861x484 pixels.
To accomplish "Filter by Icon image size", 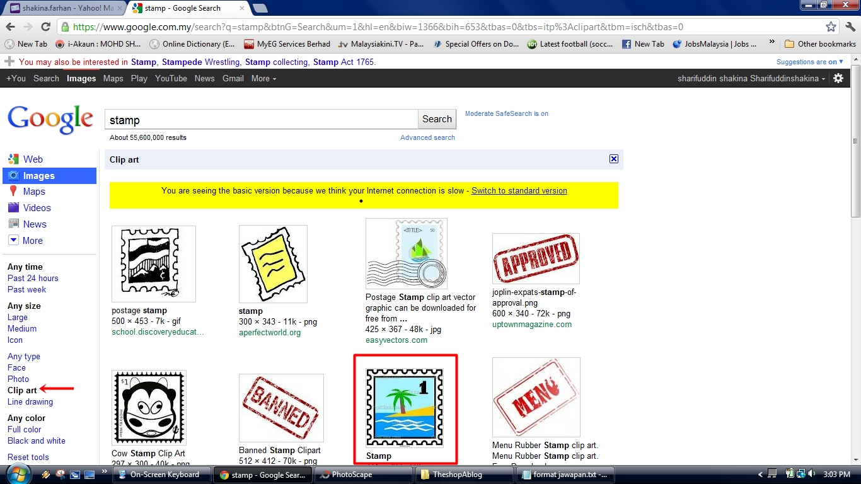I will pyautogui.click(x=15, y=340).
